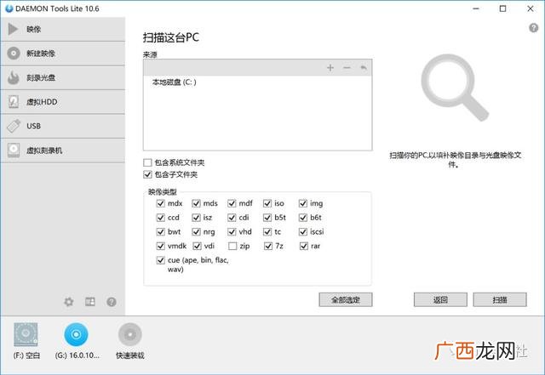The image size is (545, 375).
Task: Click the layout panel icon beside the gear
Action: 90,302
